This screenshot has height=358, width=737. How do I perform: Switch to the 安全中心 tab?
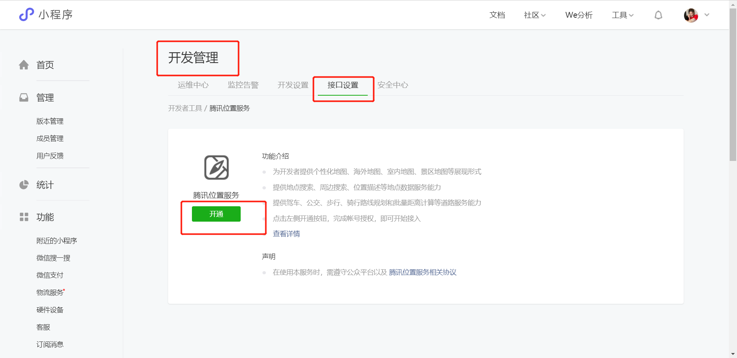click(x=393, y=85)
